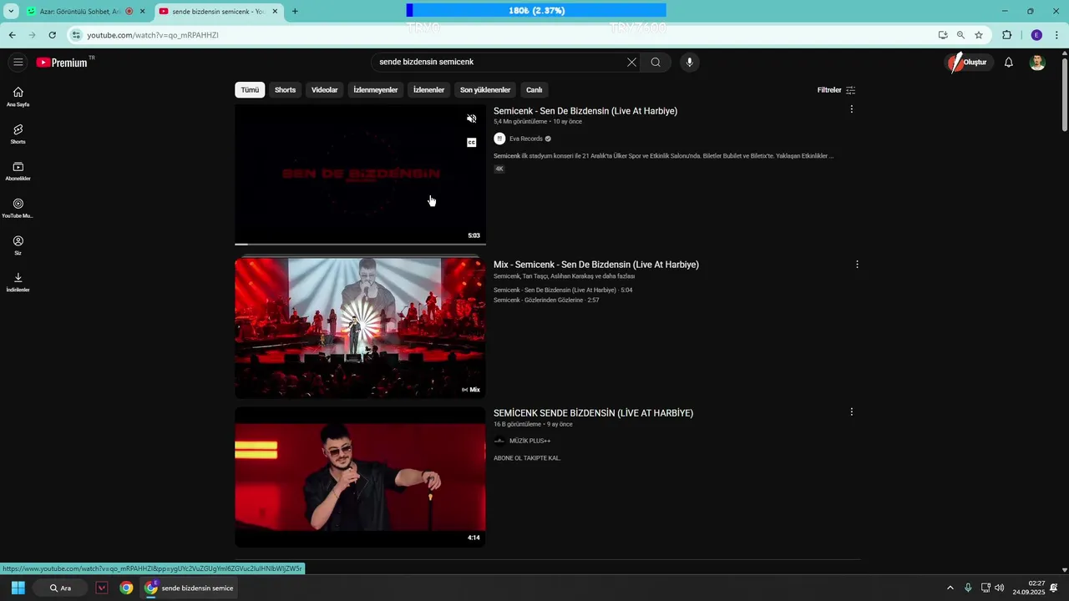Show hidden system tray icons
Viewport: 1069px width, 601px height.
tap(950, 588)
